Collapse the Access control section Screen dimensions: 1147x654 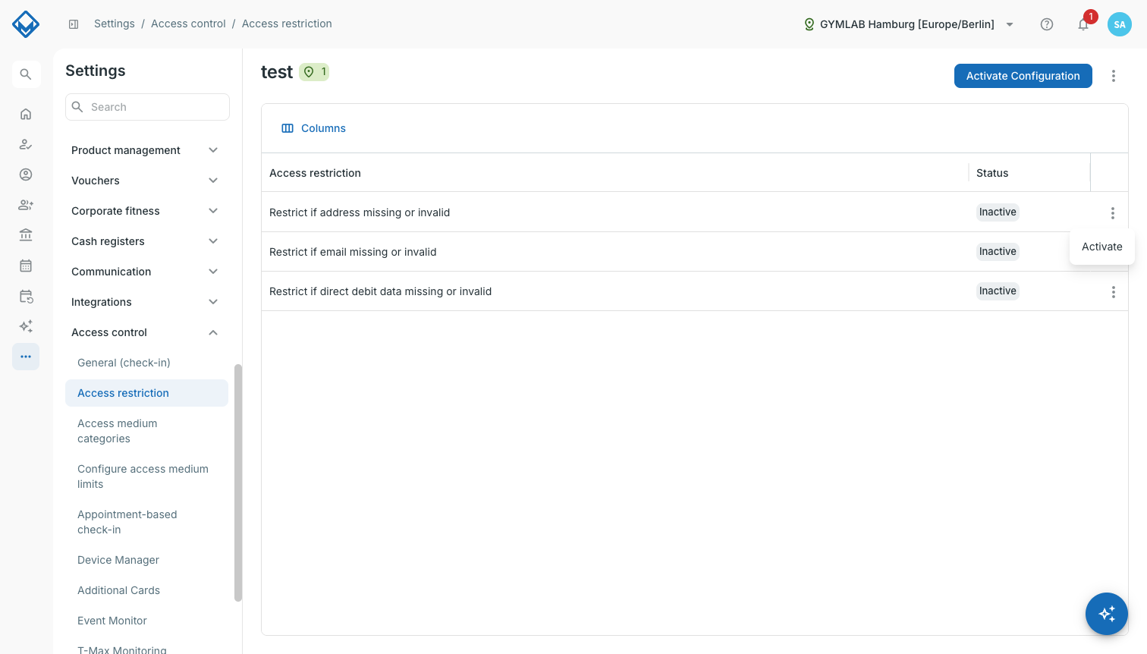coord(144,332)
